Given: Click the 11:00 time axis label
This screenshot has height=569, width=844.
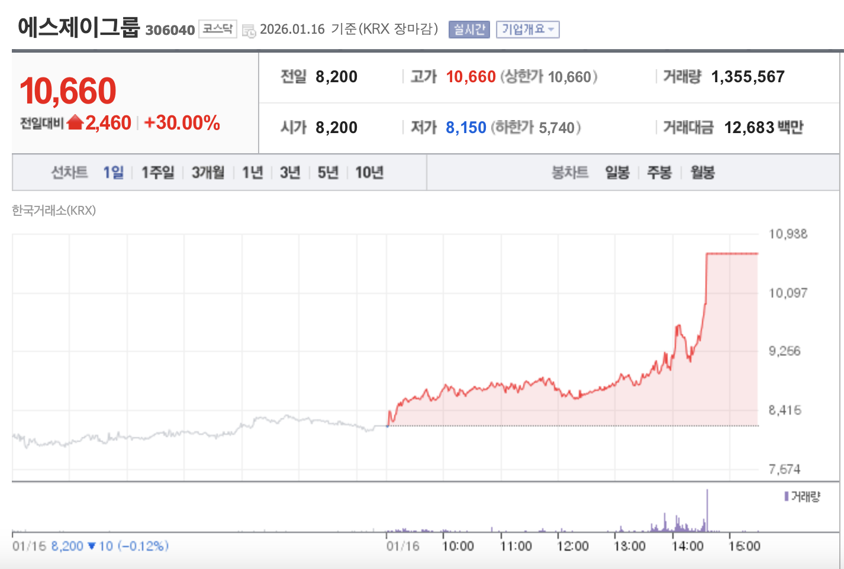Looking at the screenshot, I should [x=516, y=546].
